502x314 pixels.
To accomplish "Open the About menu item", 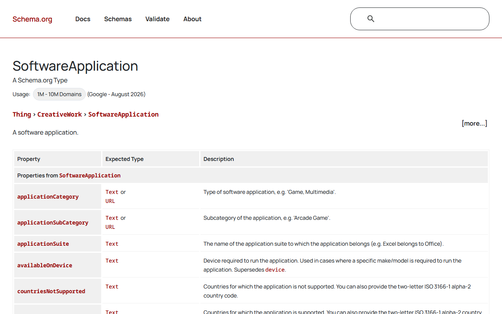I will point(192,19).
